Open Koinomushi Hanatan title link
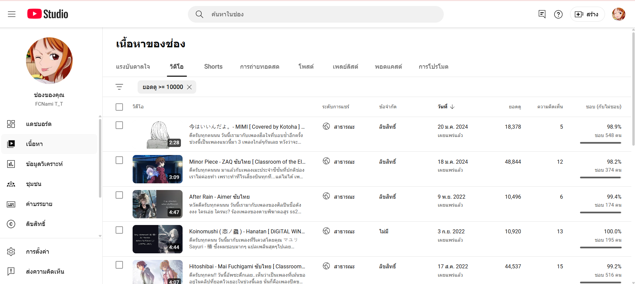 247,231
